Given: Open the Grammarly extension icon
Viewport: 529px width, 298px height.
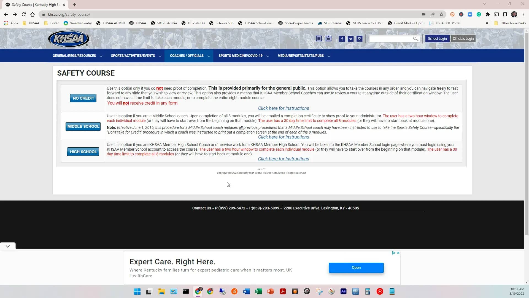Looking at the screenshot, I should coord(479,14).
